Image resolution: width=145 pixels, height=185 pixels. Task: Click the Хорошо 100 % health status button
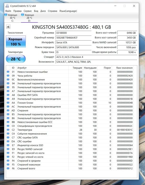coord(16,41)
